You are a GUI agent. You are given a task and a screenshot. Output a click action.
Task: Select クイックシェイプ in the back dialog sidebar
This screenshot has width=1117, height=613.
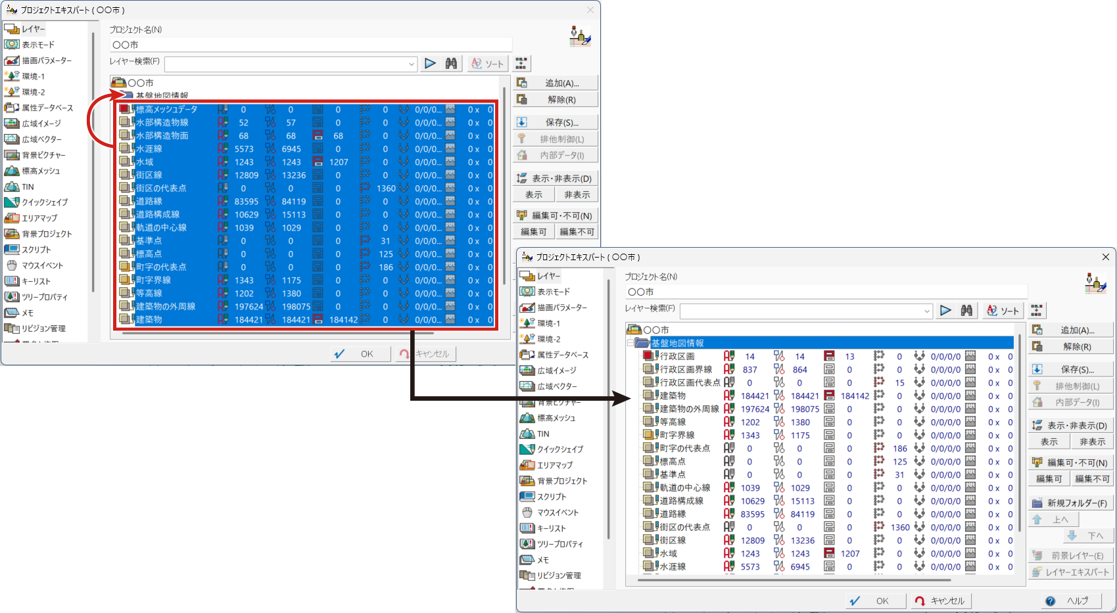[x=45, y=202]
